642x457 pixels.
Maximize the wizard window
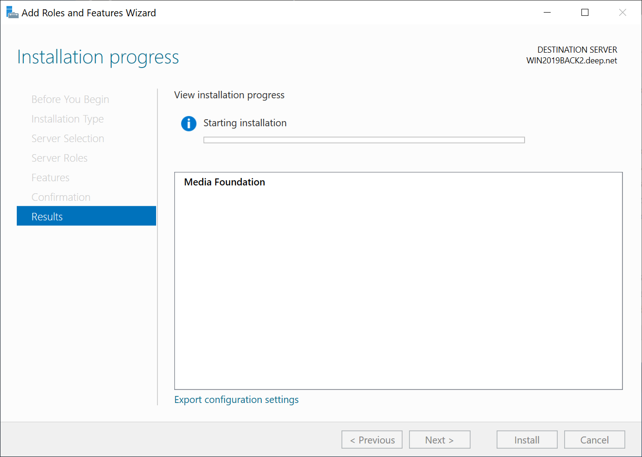[585, 13]
